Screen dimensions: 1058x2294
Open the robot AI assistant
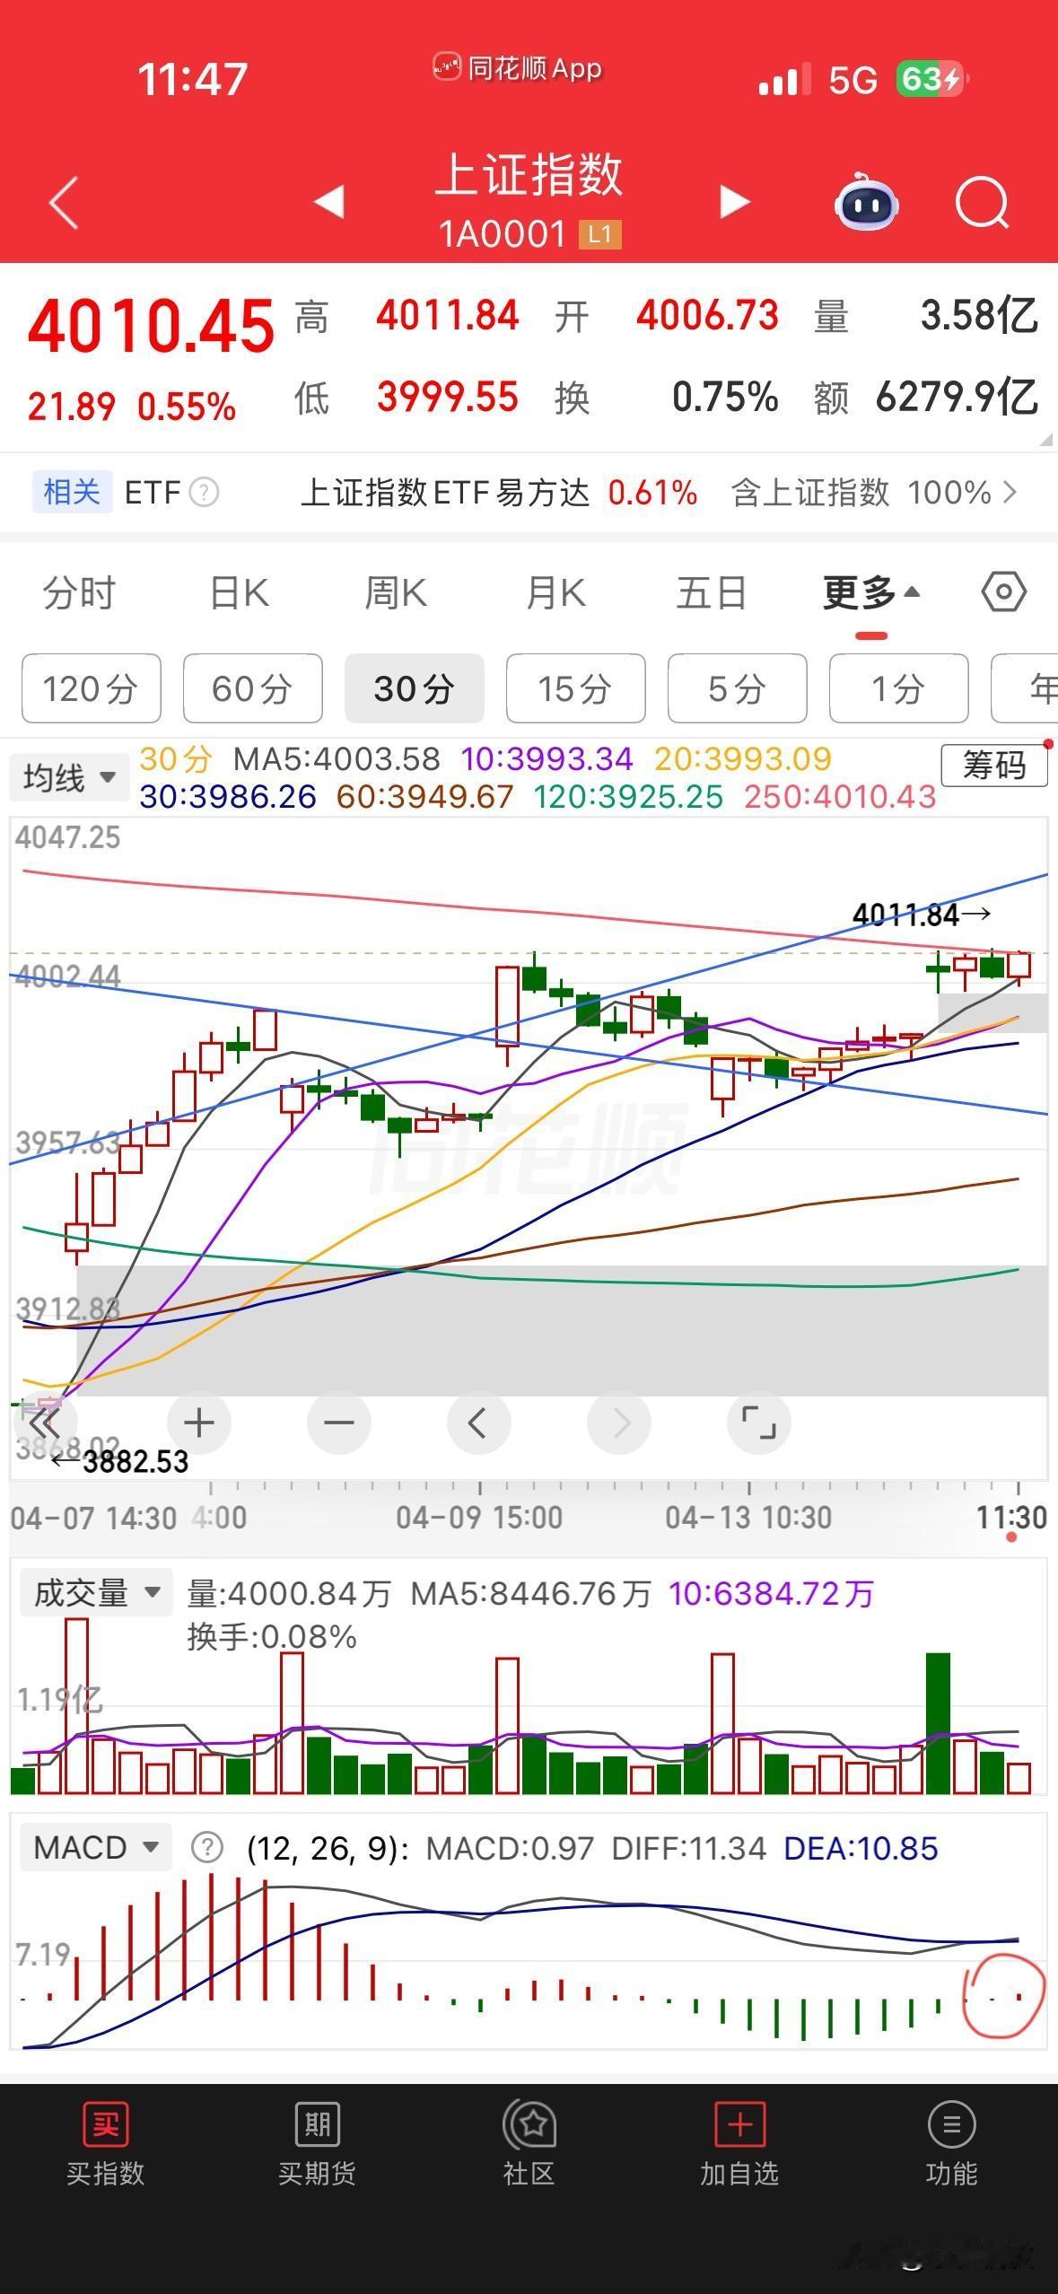tap(867, 202)
